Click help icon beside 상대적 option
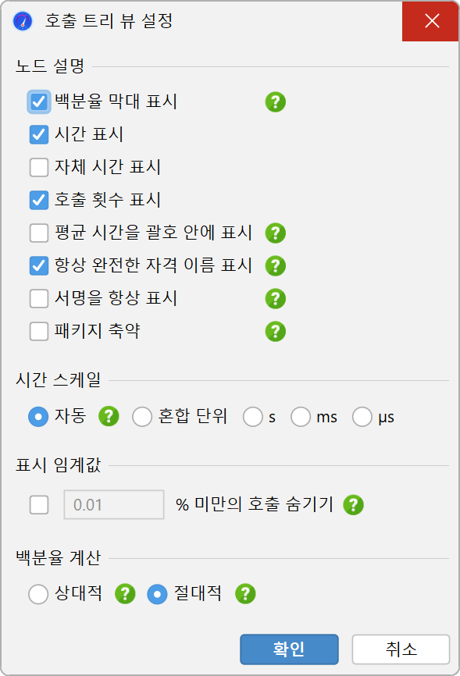 (x=125, y=594)
